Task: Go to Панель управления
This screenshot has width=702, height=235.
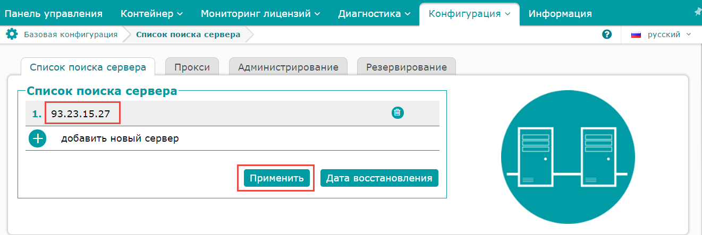Action: pos(53,13)
